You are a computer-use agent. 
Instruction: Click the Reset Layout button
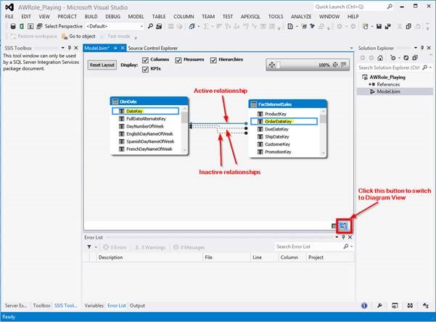[x=102, y=65]
